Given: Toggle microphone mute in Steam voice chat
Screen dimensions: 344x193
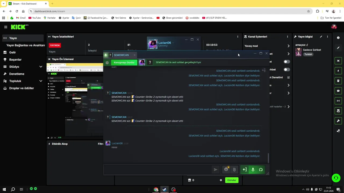Looking at the screenshot, I should tap(253, 169).
